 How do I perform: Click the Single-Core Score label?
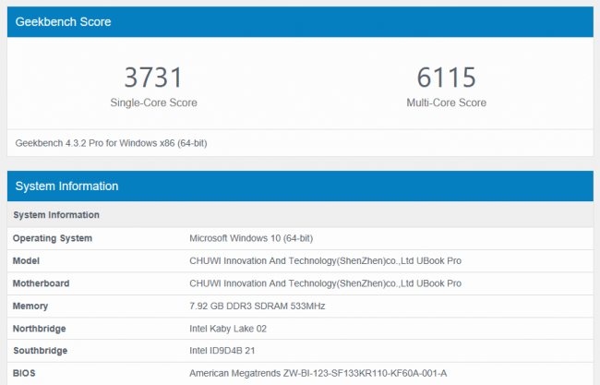click(x=153, y=102)
